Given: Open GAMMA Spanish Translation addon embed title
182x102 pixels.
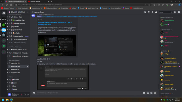Looking at the screenshot, I should [x=55, y=24].
